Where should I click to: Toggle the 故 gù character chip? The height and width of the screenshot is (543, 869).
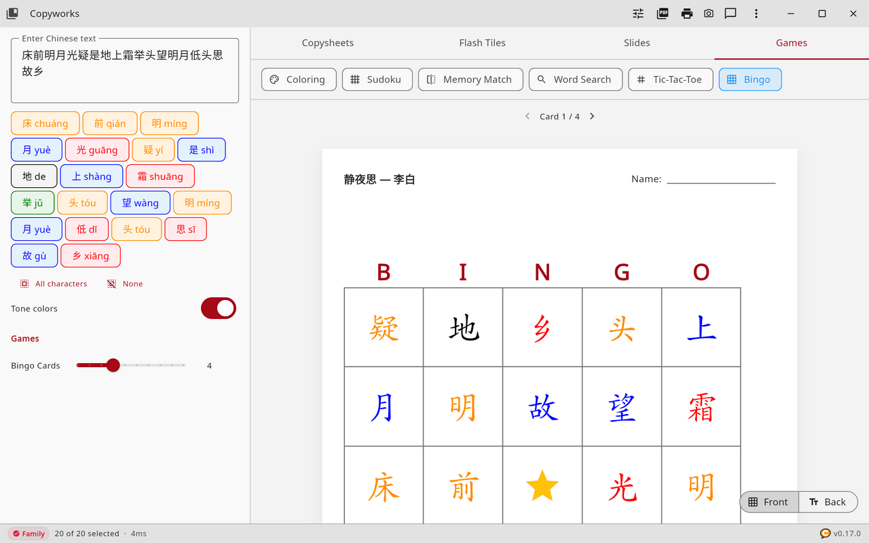(34, 256)
